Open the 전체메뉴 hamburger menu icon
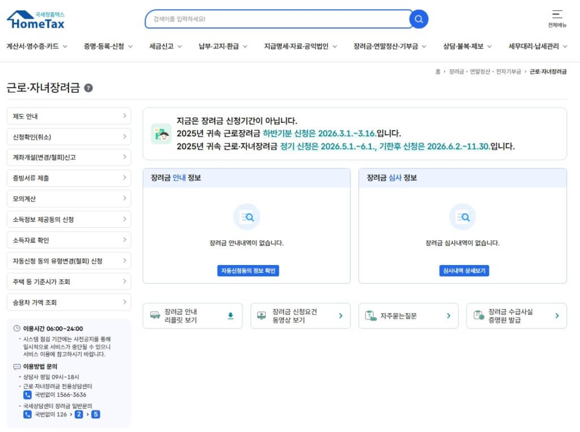The width and height of the screenshot is (580, 432). tap(557, 14)
